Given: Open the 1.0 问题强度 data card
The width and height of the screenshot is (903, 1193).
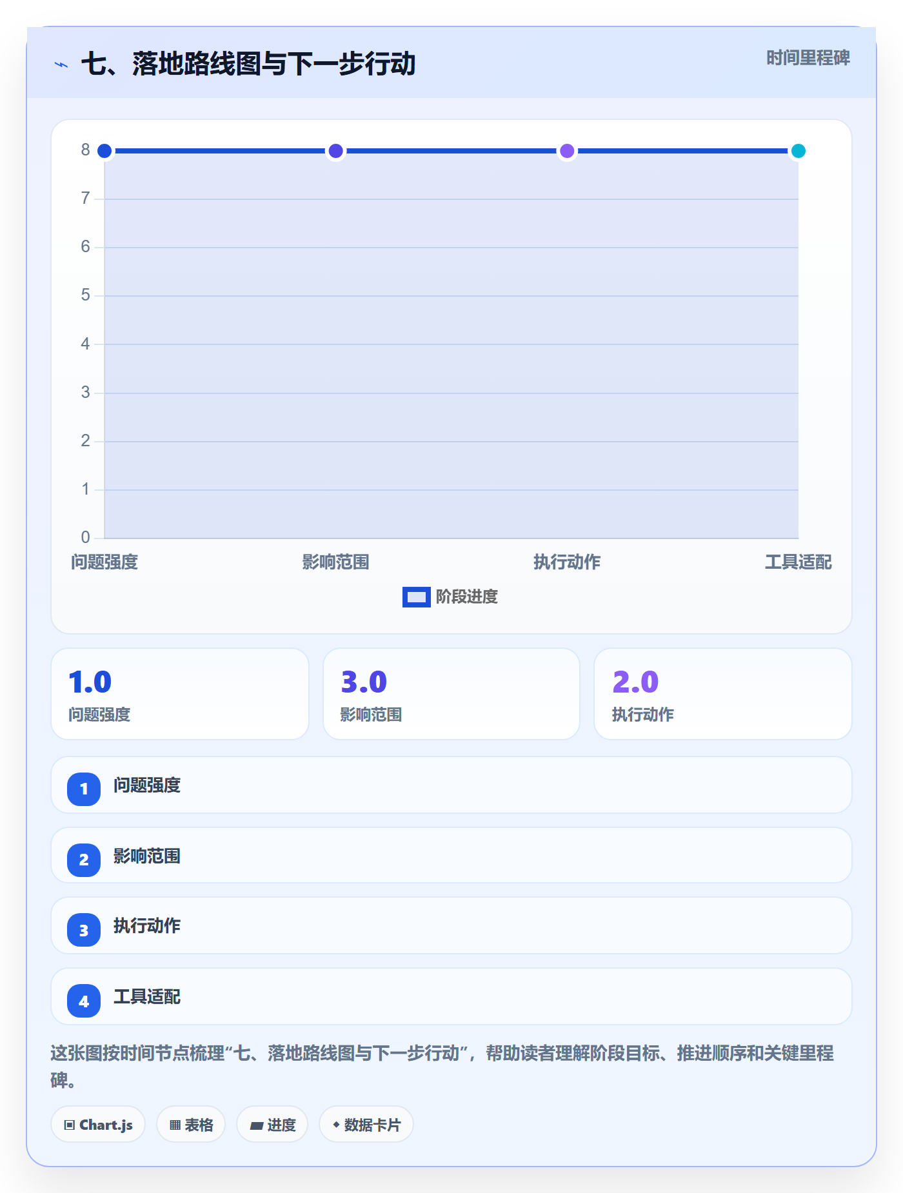Looking at the screenshot, I should coord(180,694).
